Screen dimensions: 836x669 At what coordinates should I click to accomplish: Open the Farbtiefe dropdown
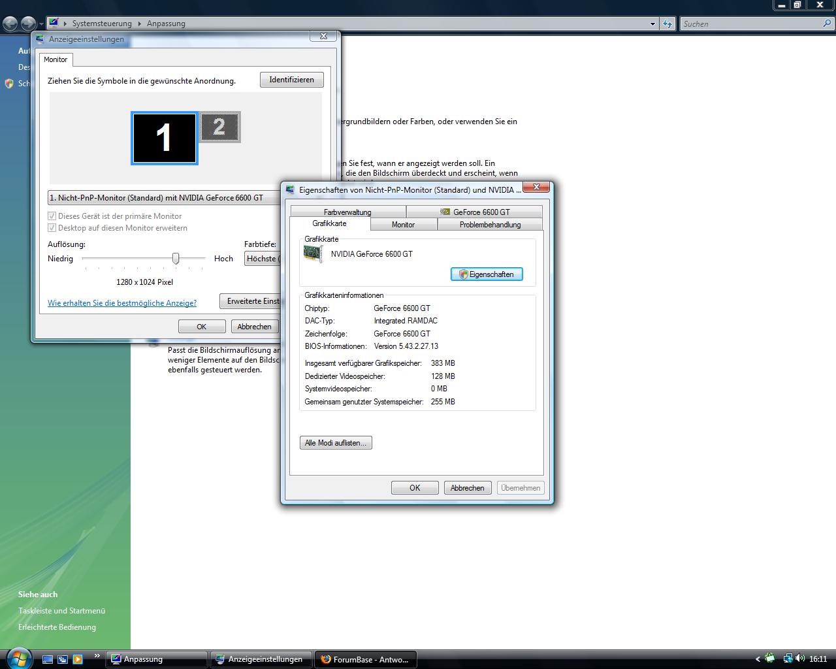pos(263,259)
